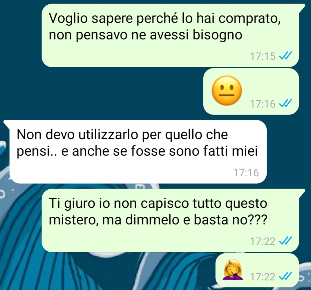Click the 17:22 timestamp beside facepalm emoji
The height and width of the screenshot is (290, 311).
pyautogui.click(x=263, y=277)
